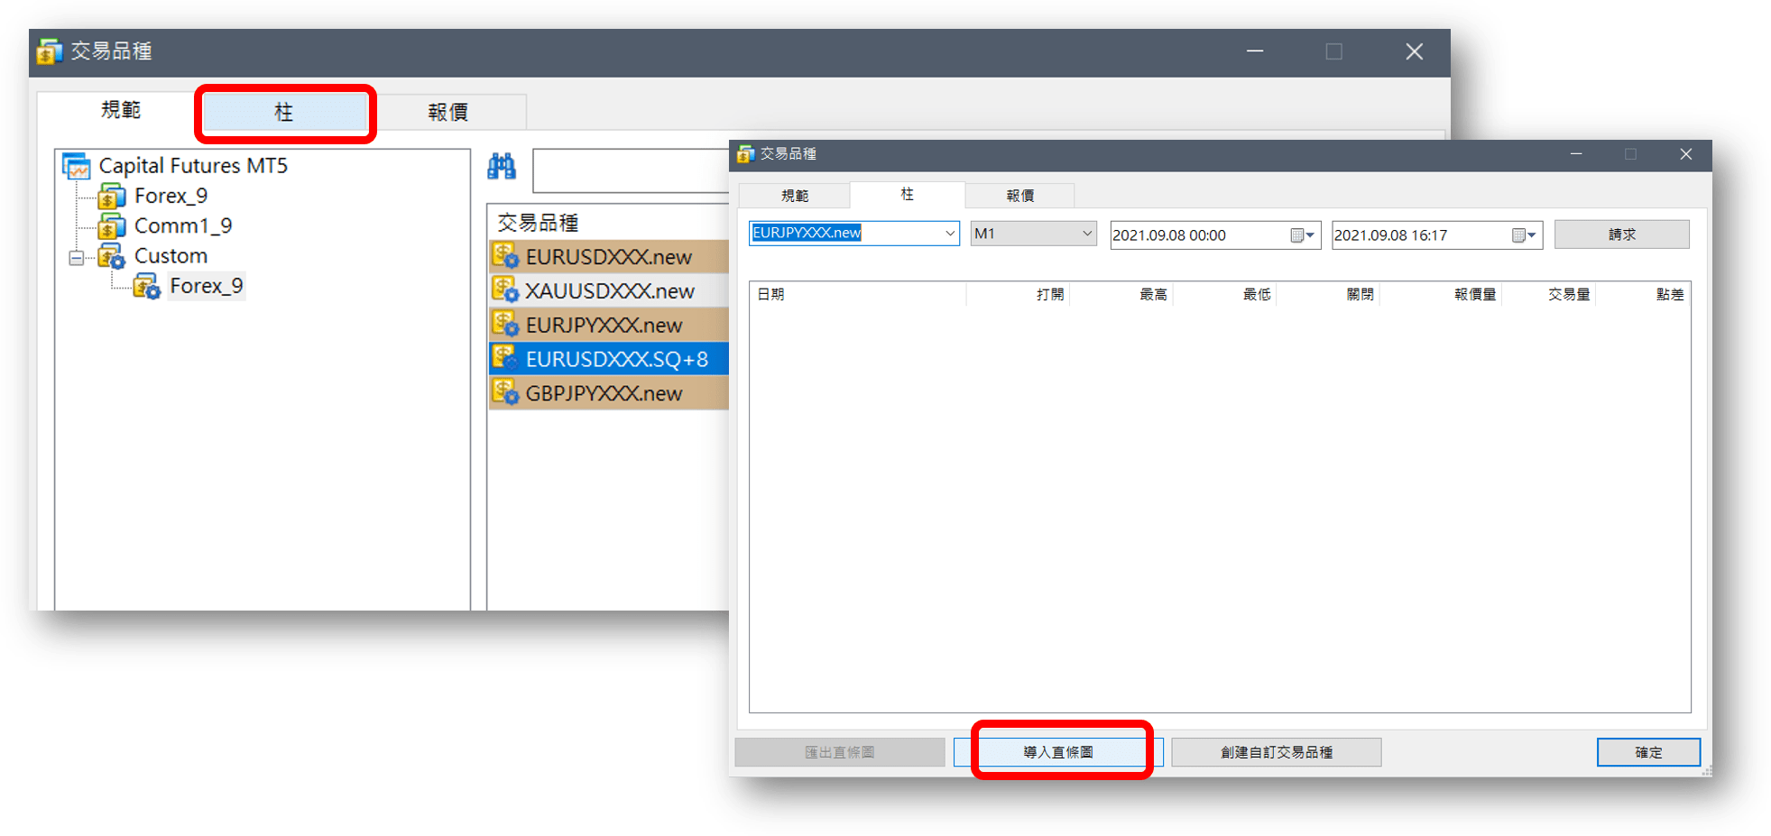Select Comm1_9 tree item
The width and height of the screenshot is (1771, 836).
(183, 225)
